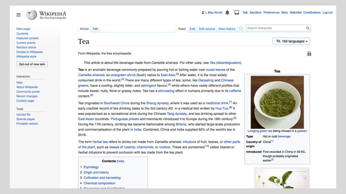This screenshot has height=194, width=346.
Task: Follow the gaiwan caption link
Action: coord(302,131)
